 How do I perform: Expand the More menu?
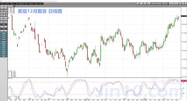point(41,3)
